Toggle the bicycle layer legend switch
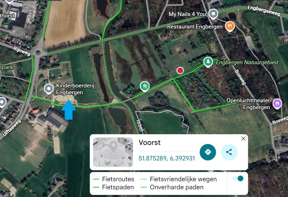The height and width of the screenshot is (197, 288). [238, 179]
